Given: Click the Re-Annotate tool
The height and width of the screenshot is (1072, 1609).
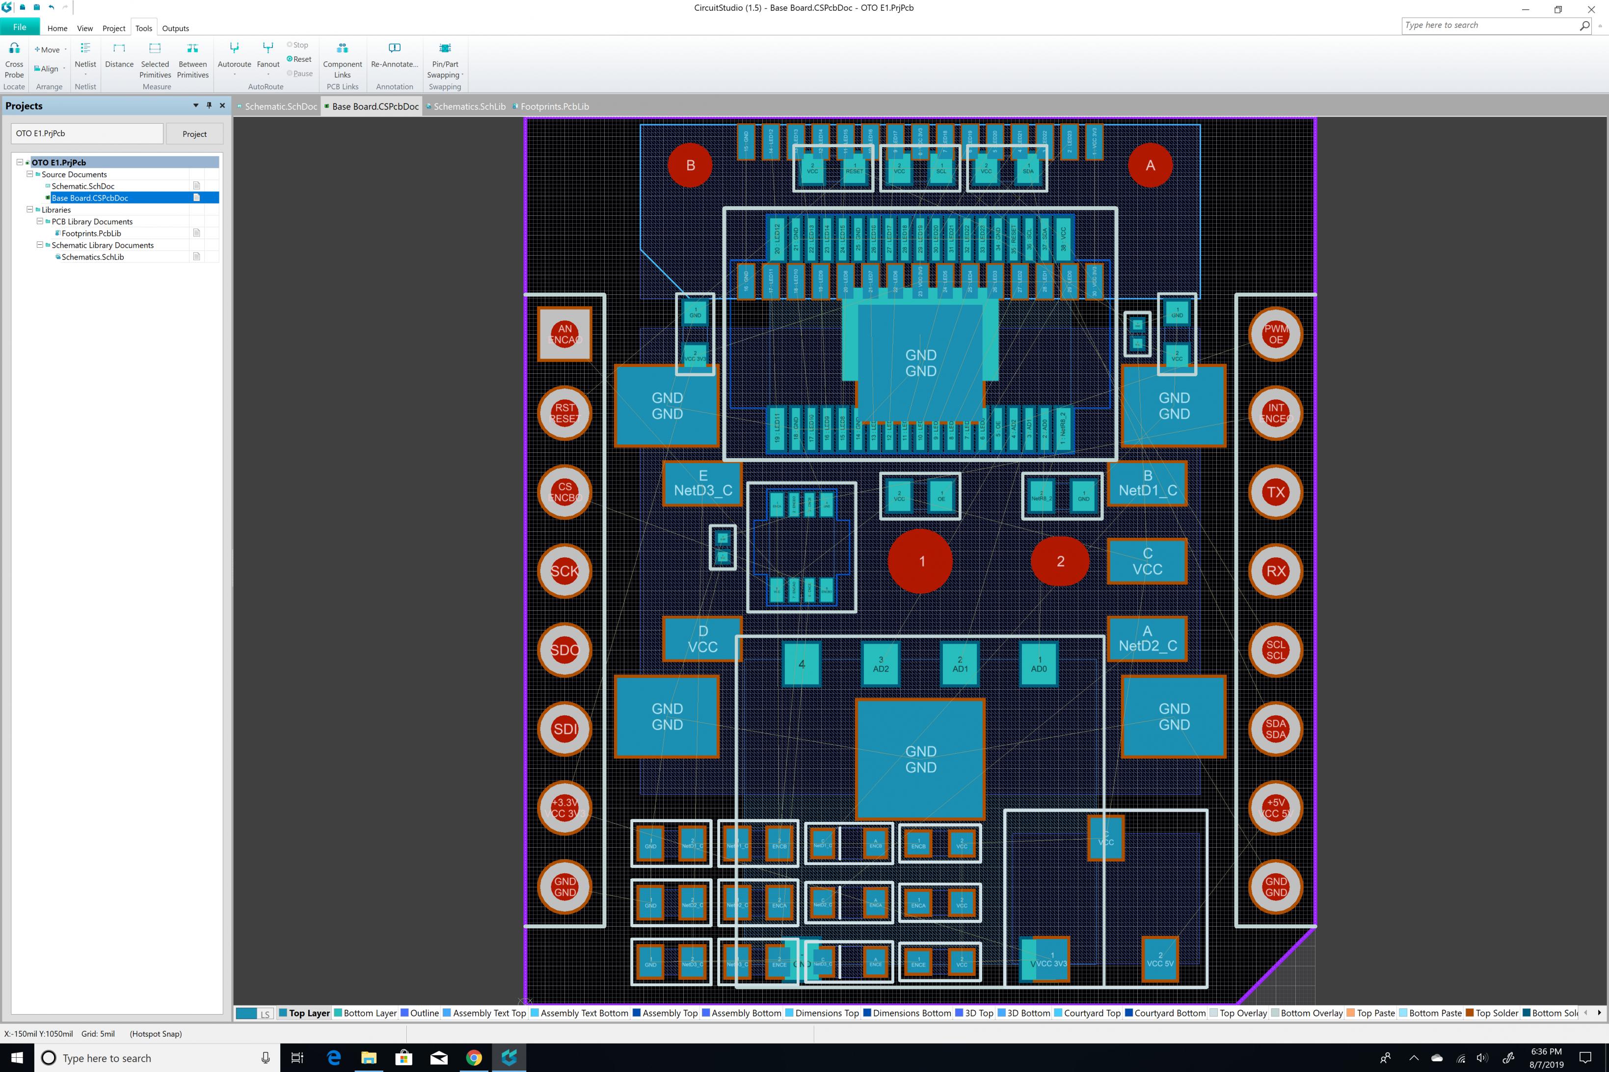Looking at the screenshot, I should pos(394,56).
